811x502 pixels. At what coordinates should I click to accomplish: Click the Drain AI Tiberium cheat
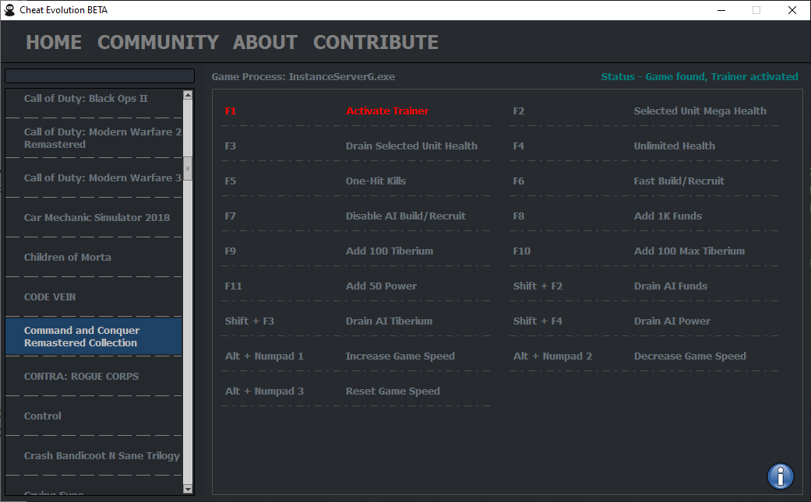(x=389, y=321)
